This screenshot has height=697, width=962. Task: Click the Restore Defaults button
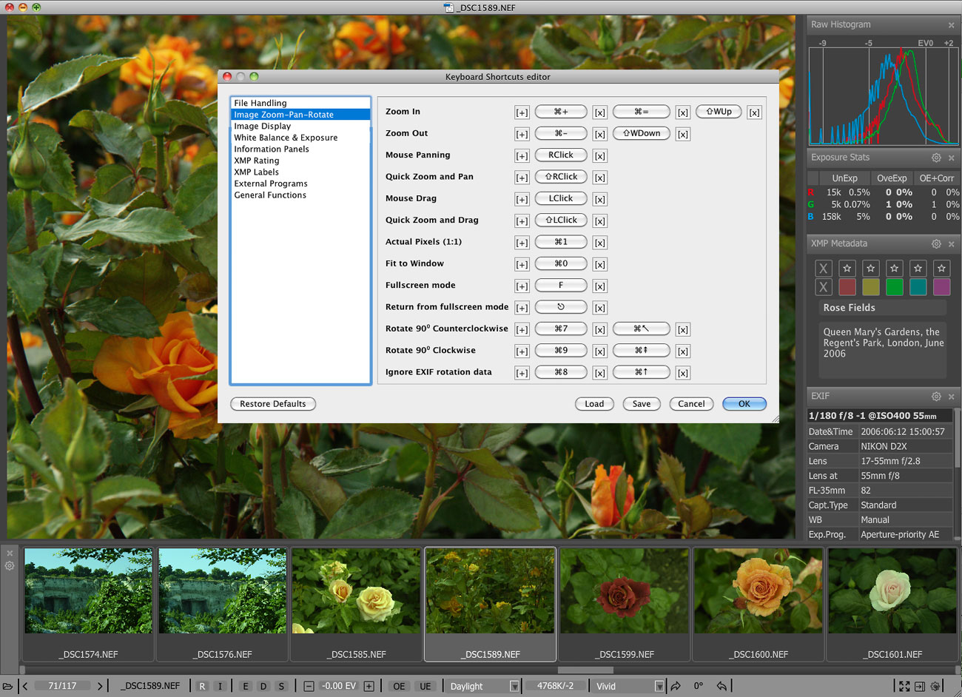pyautogui.click(x=272, y=404)
